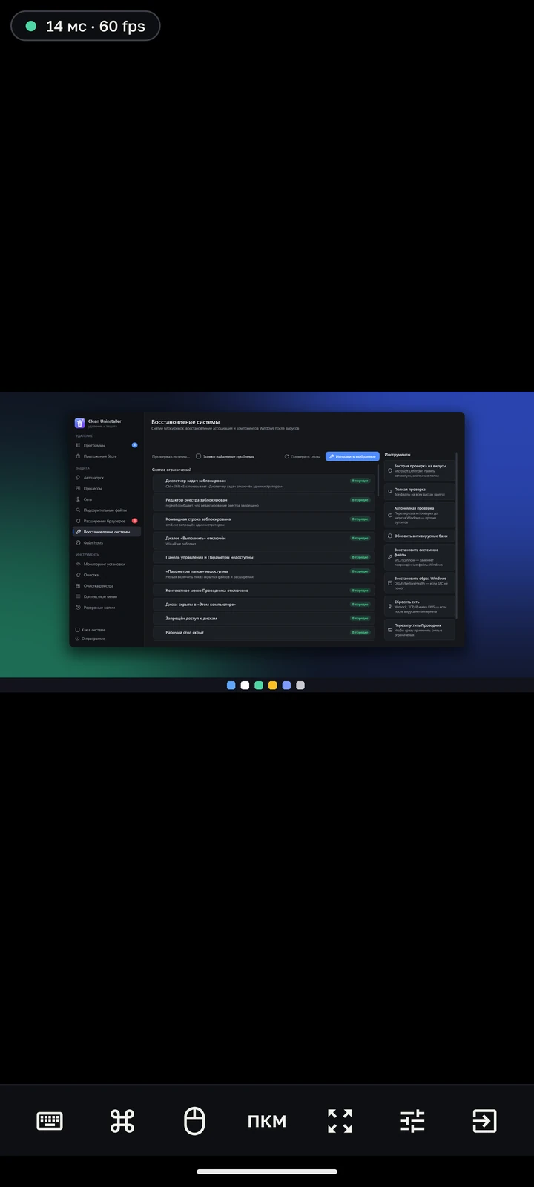Open Приложения Store section

(x=106, y=456)
